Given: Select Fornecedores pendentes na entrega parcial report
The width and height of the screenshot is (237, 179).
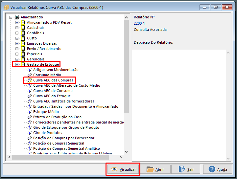Looking at the screenshot, I should 78,122.
